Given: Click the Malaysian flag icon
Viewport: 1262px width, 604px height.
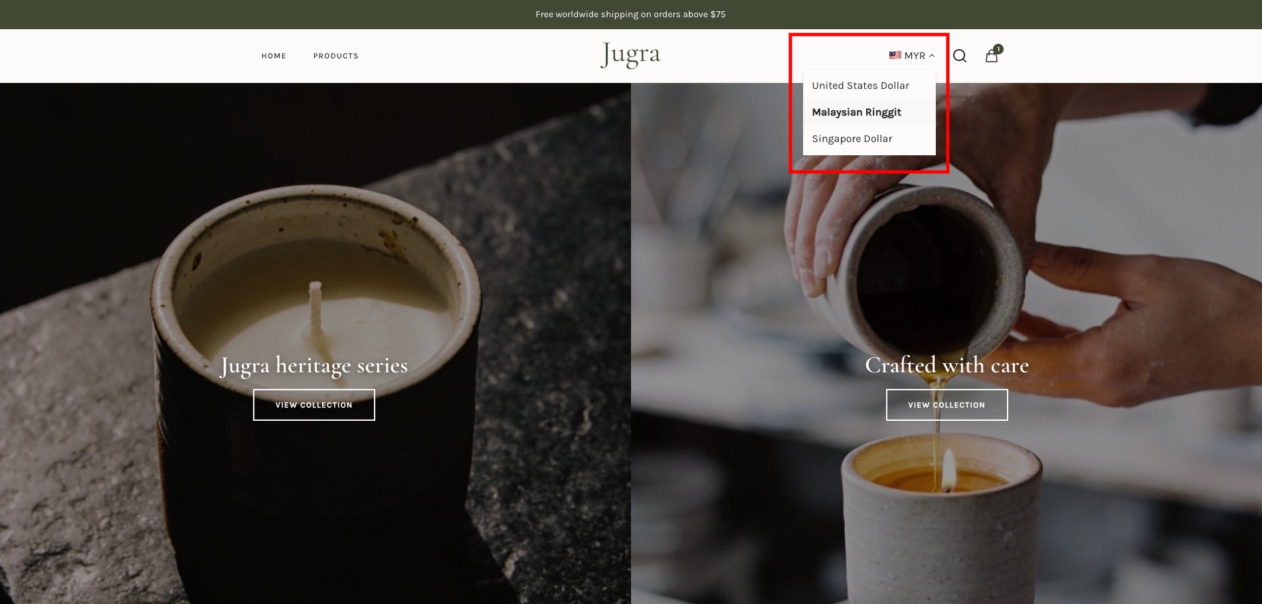Looking at the screenshot, I should (x=895, y=55).
